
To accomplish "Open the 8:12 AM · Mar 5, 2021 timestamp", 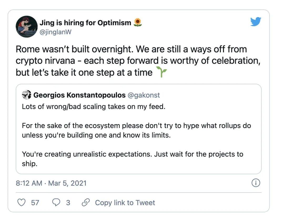I will 51,183.
